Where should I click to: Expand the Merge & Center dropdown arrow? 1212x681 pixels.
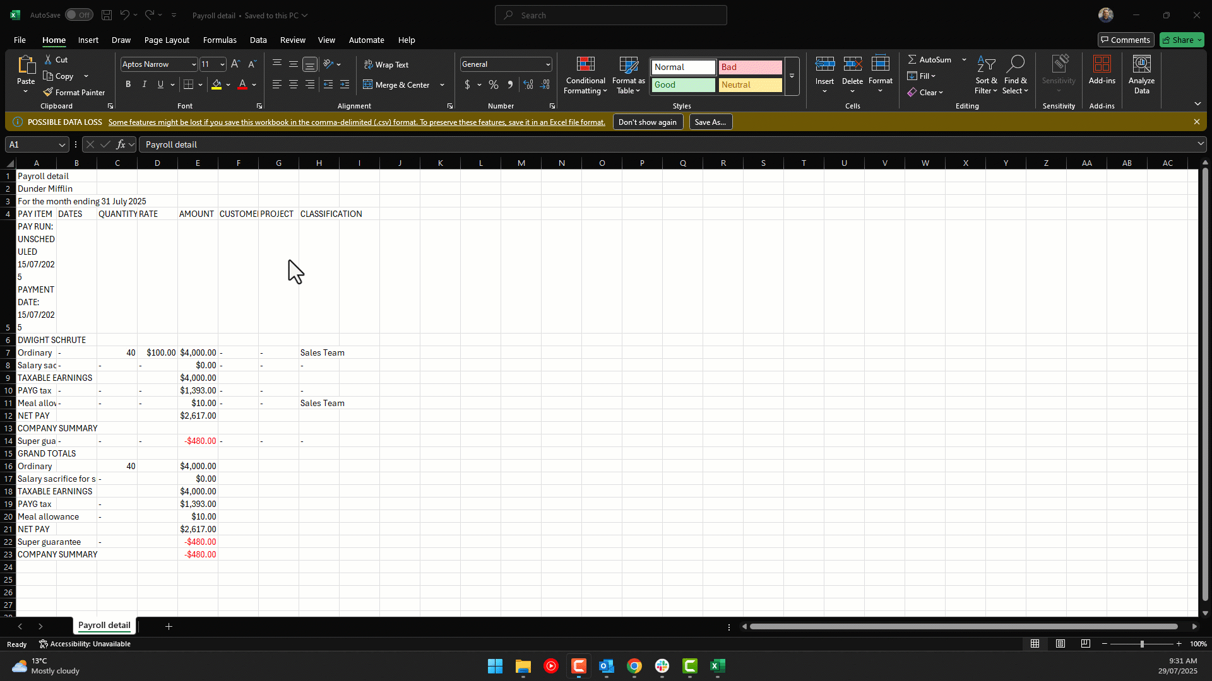pos(442,84)
